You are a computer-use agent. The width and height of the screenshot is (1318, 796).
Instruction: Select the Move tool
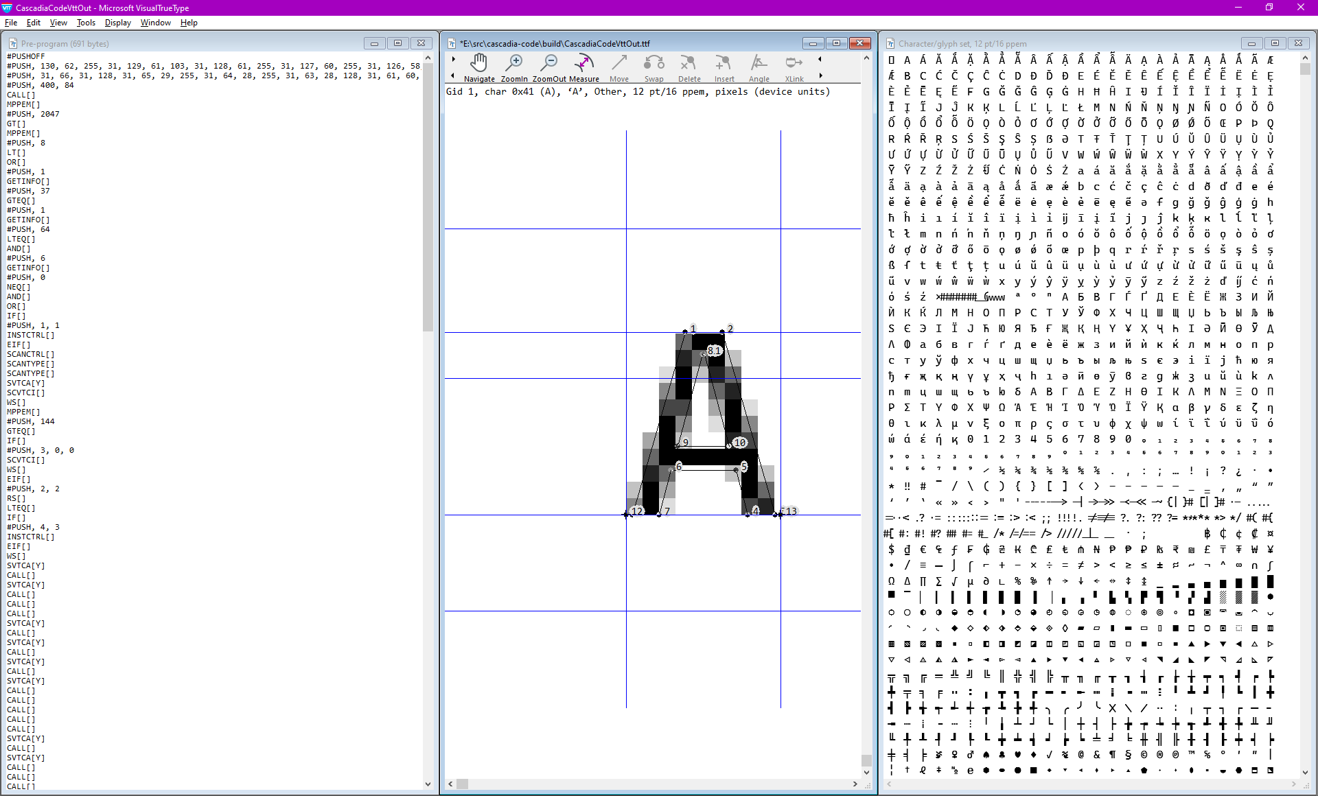619,68
